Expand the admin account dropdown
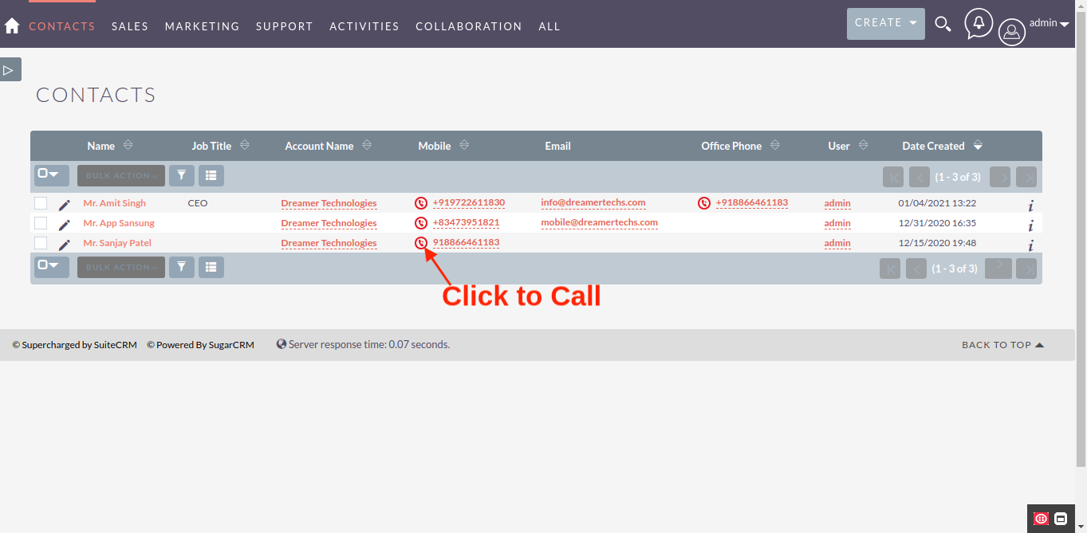Screen dimensions: 1087x533 tap(1049, 22)
